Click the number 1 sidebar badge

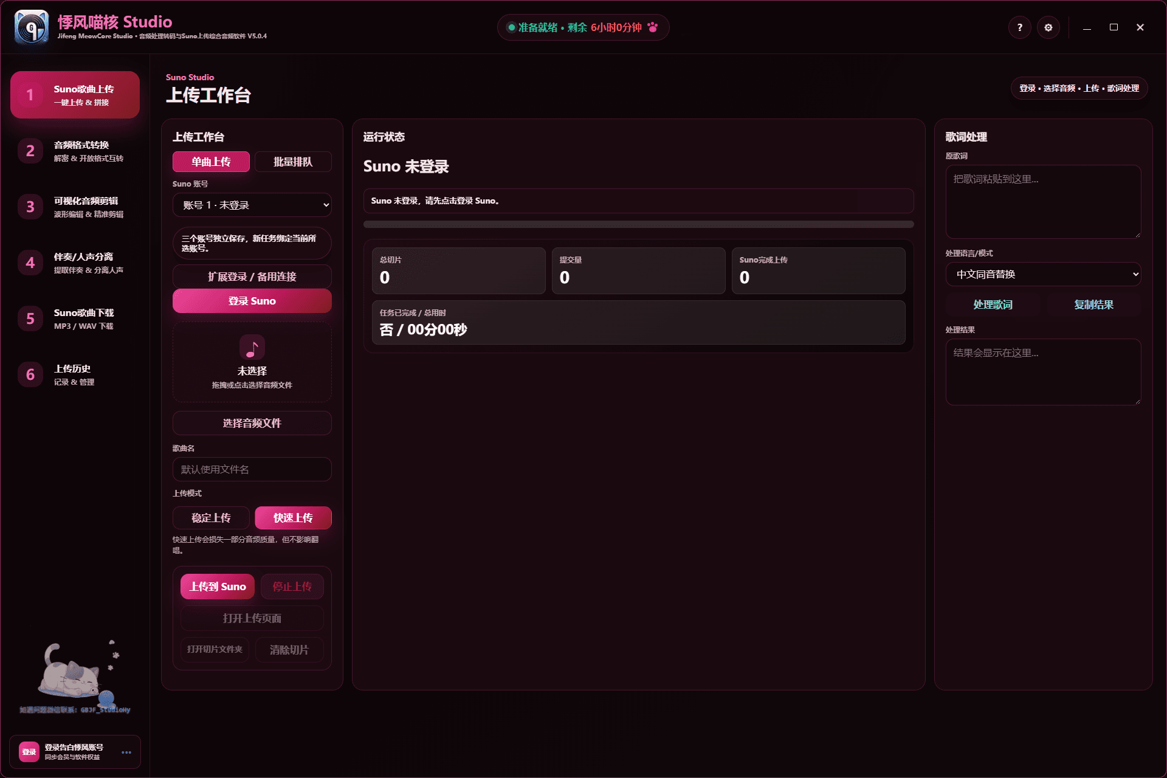click(x=30, y=95)
